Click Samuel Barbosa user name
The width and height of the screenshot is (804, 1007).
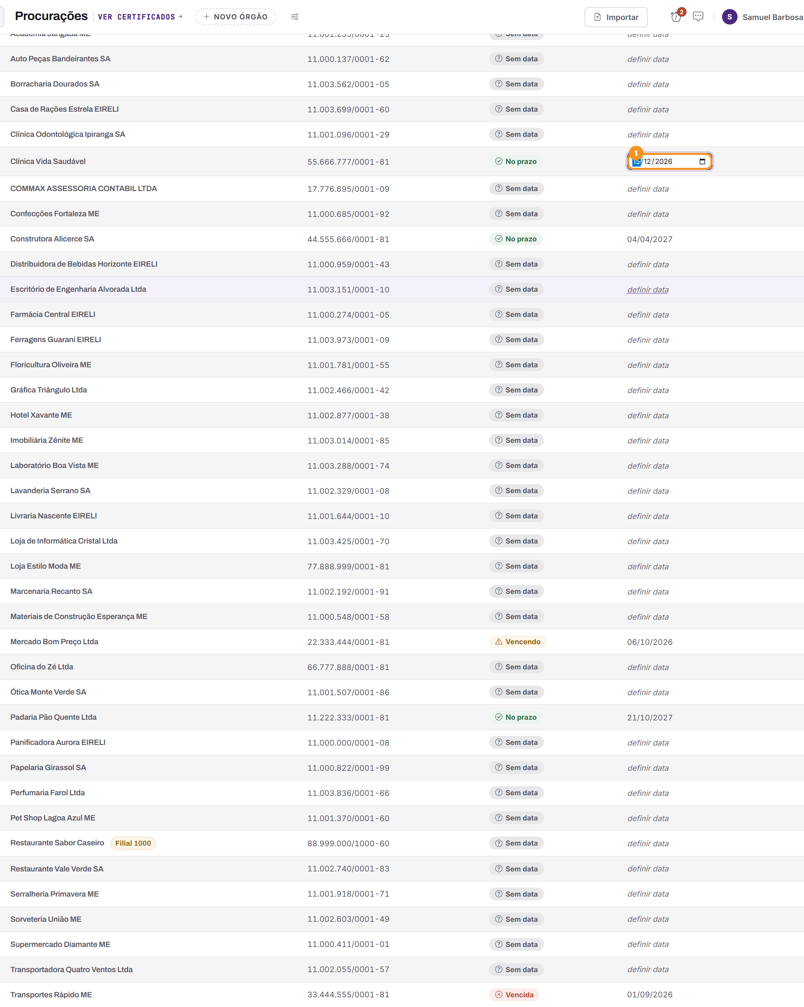pos(772,17)
